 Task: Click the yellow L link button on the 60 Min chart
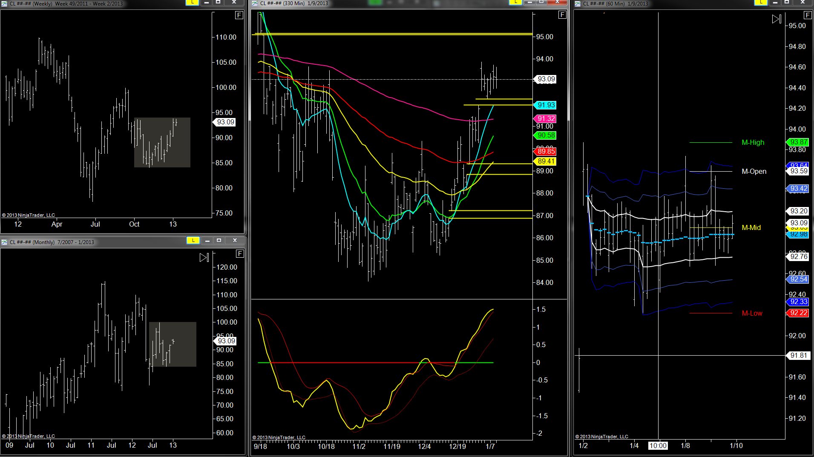(761, 2)
